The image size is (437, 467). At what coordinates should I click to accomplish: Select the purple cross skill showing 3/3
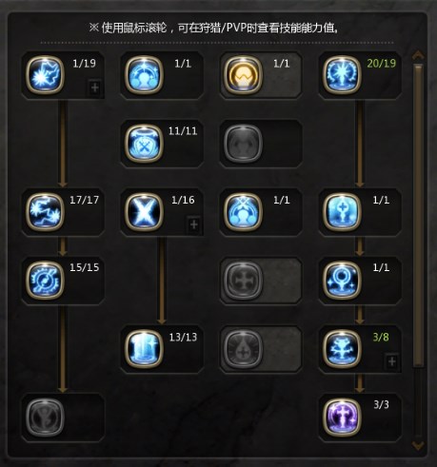click(342, 417)
